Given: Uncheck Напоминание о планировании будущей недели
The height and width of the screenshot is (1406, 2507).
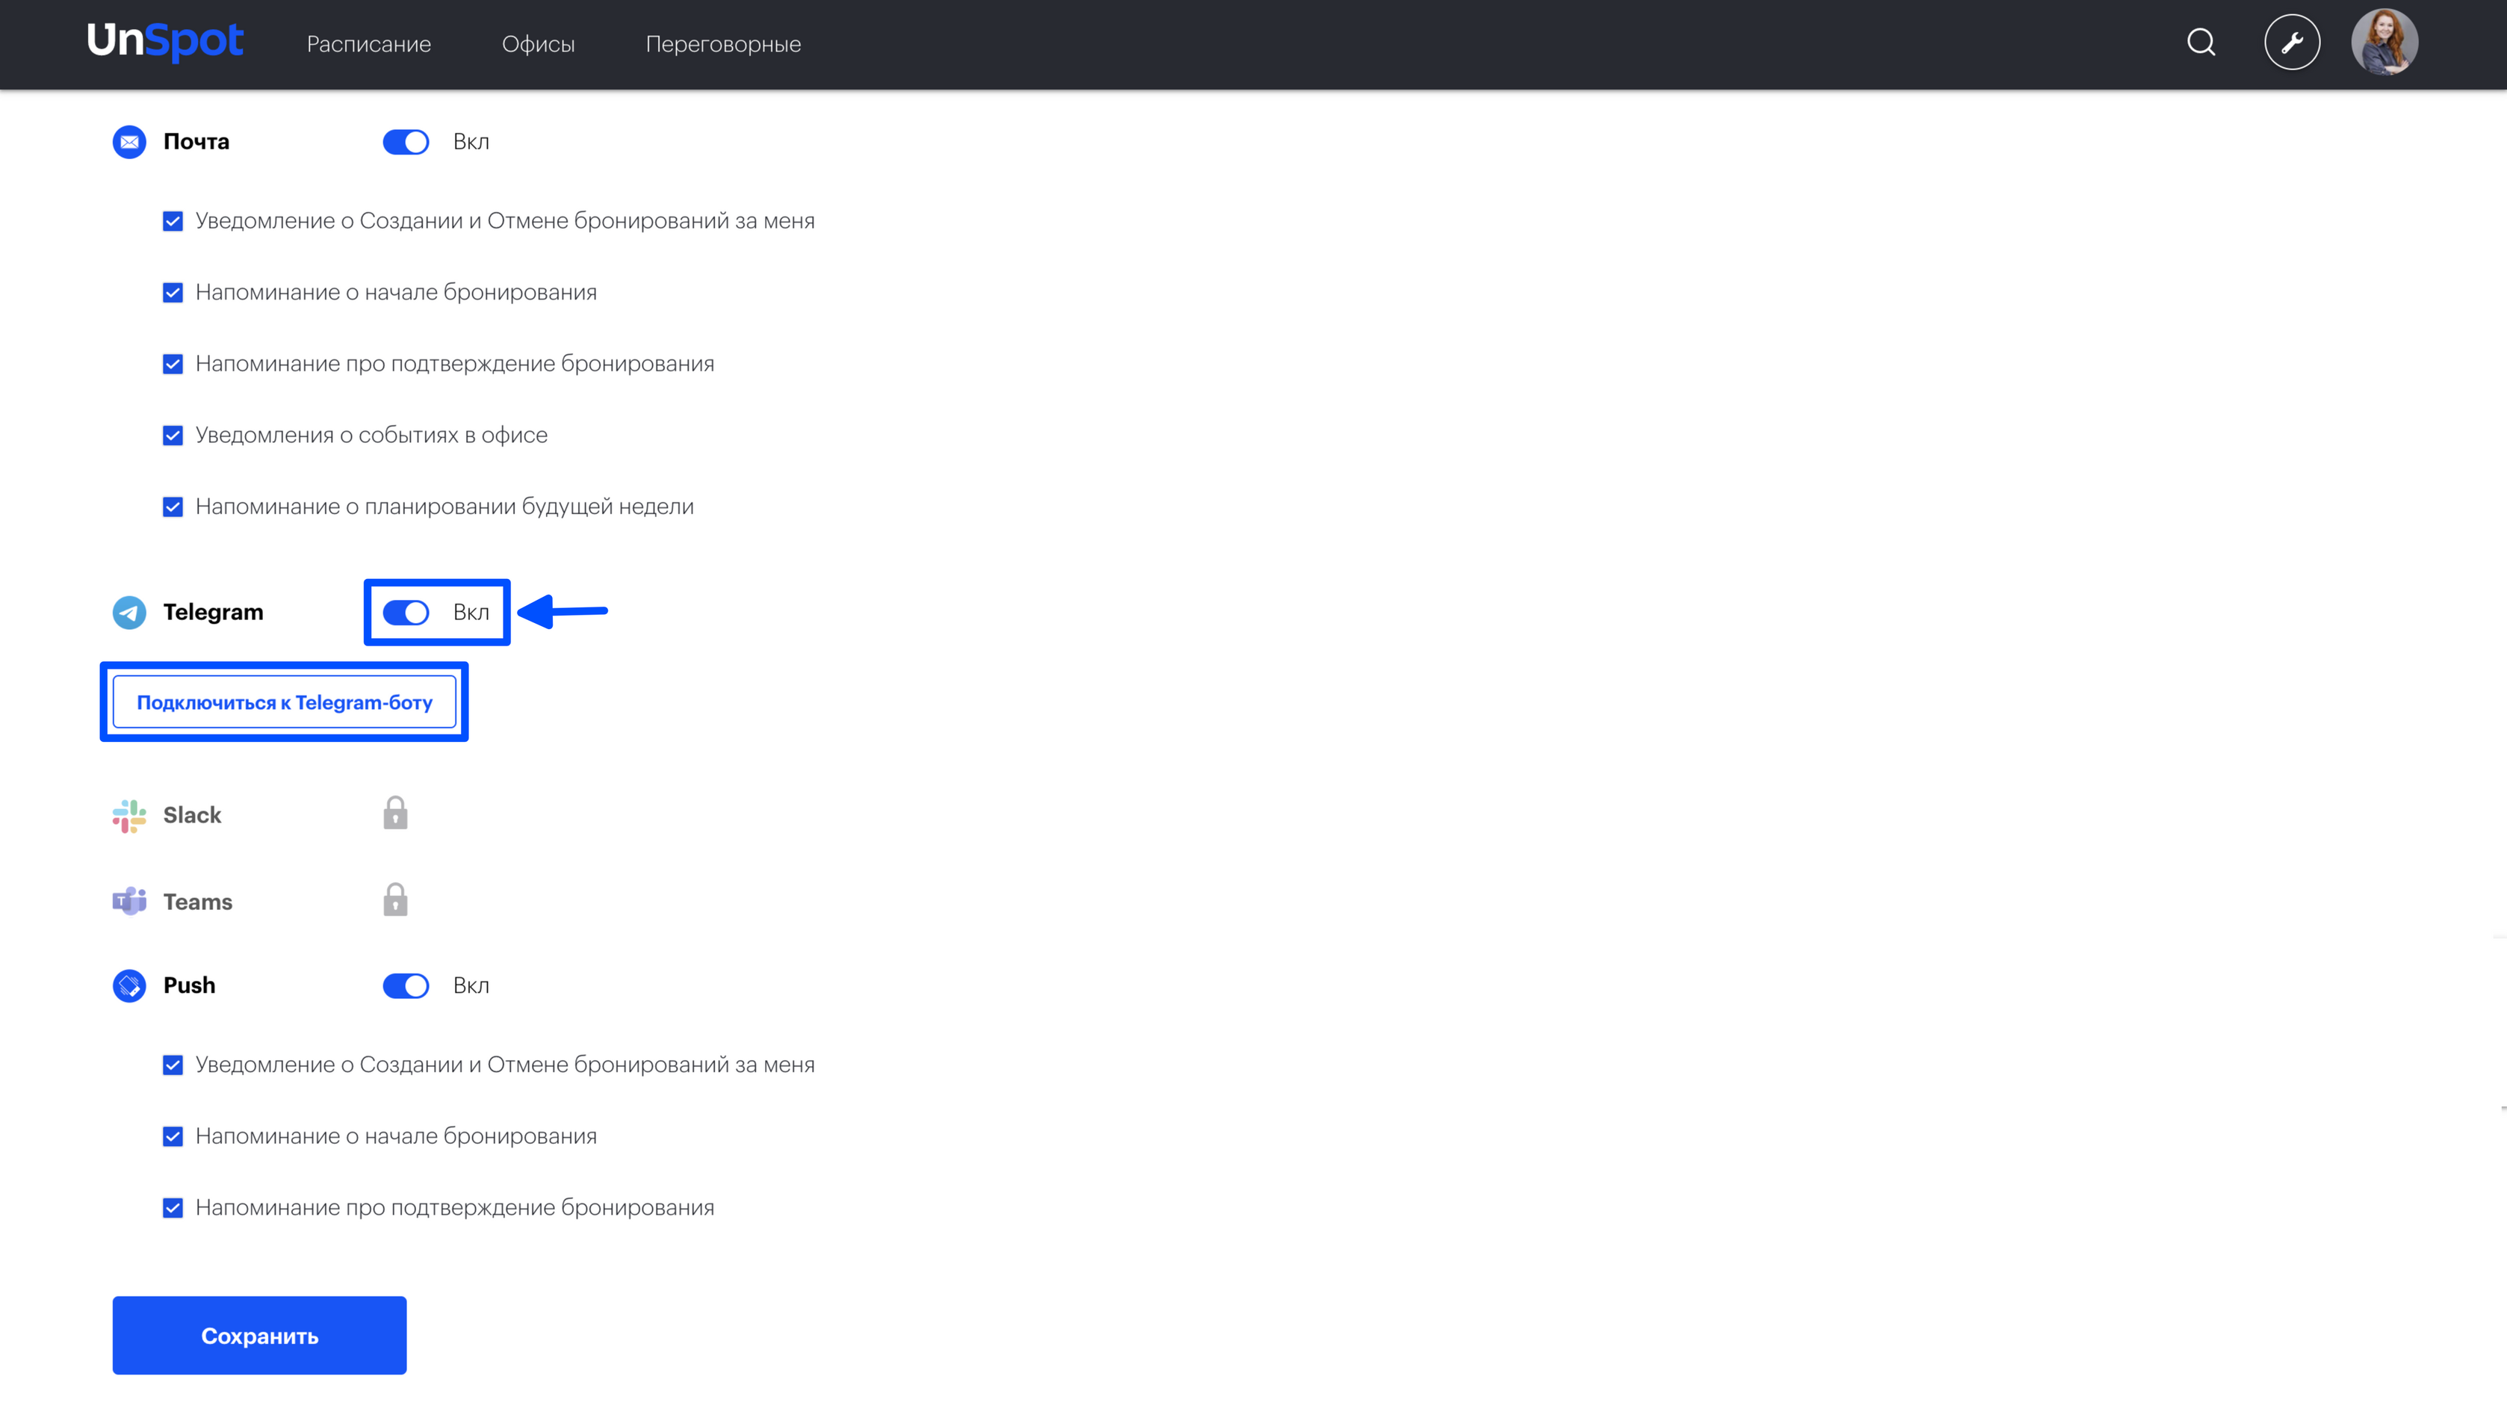Looking at the screenshot, I should 173,507.
